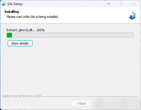Click the Show details button
141x110 pixels.
[x=20, y=43]
